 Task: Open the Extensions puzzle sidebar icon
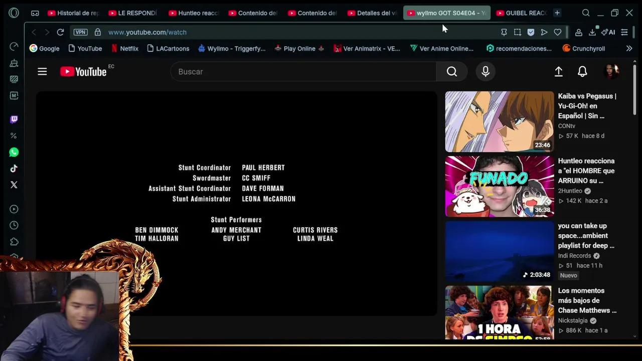[14, 242]
